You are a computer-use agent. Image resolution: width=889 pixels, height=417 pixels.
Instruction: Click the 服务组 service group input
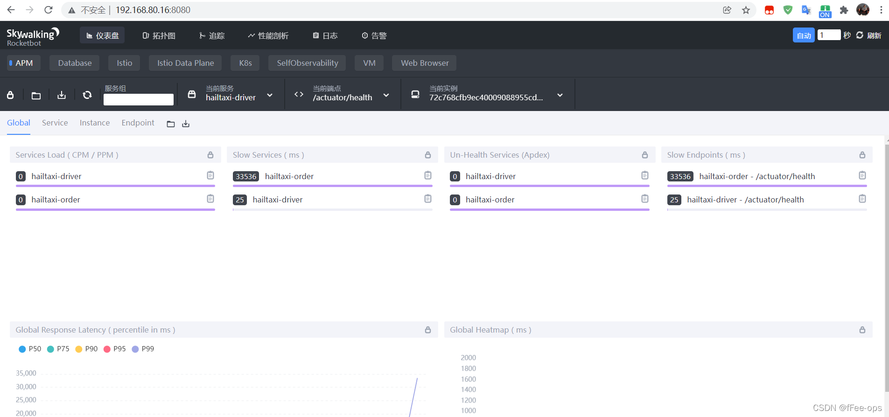139,99
